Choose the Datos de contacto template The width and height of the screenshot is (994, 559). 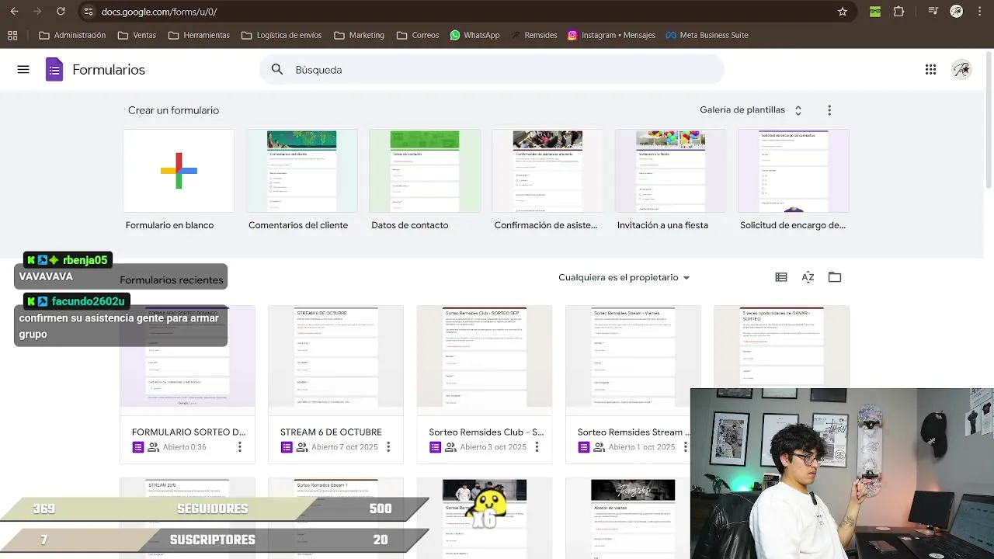pyautogui.click(x=424, y=171)
